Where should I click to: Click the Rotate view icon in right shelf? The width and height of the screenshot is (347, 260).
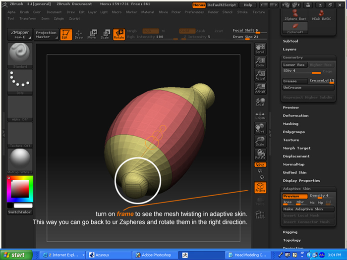pyautogui.click(x=260, y=155)
